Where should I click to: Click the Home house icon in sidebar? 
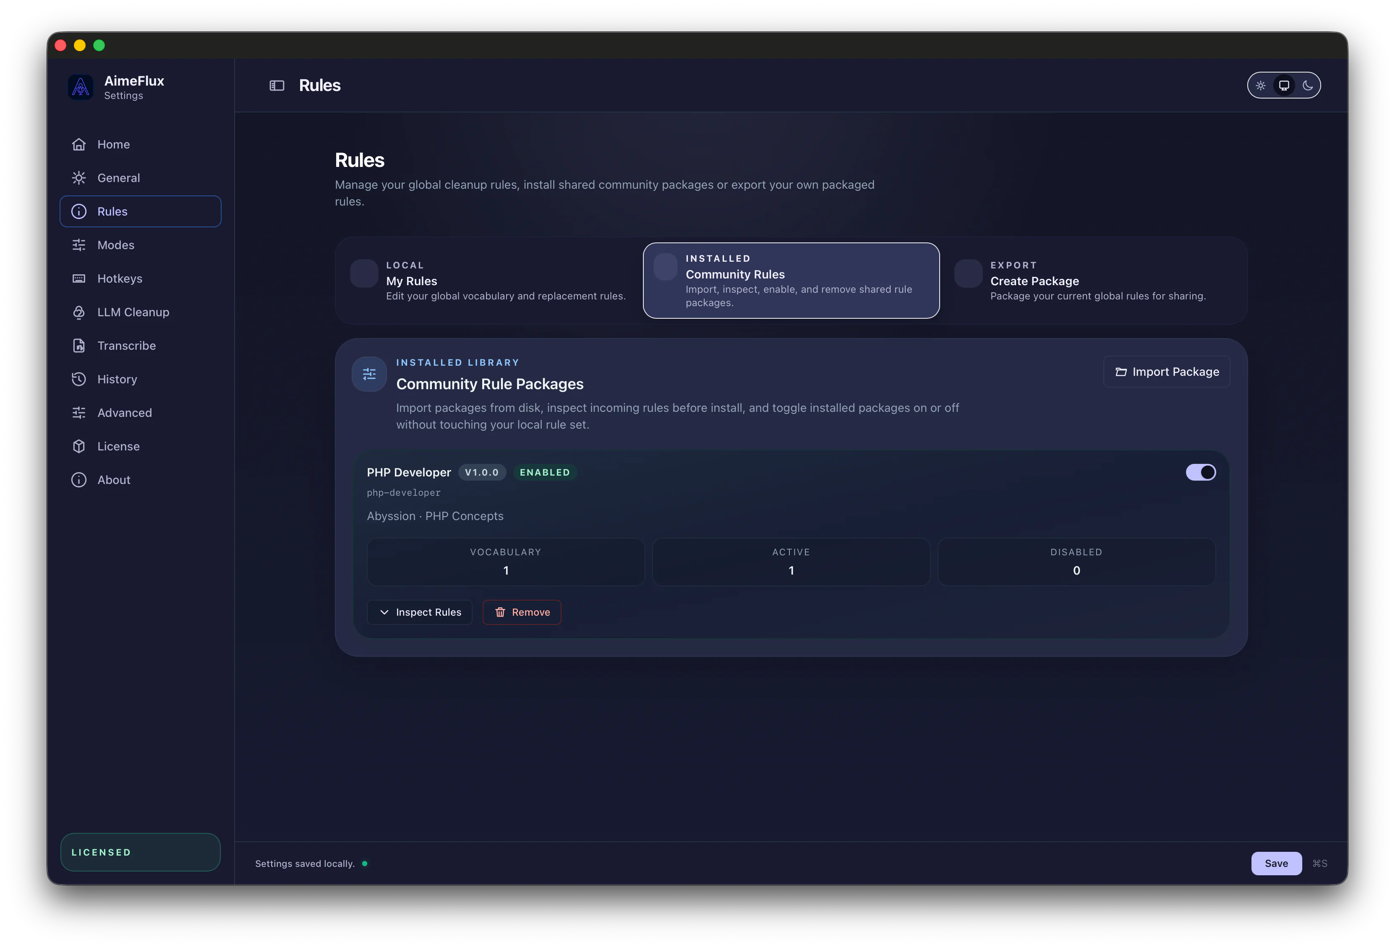(x=78, y=145)
